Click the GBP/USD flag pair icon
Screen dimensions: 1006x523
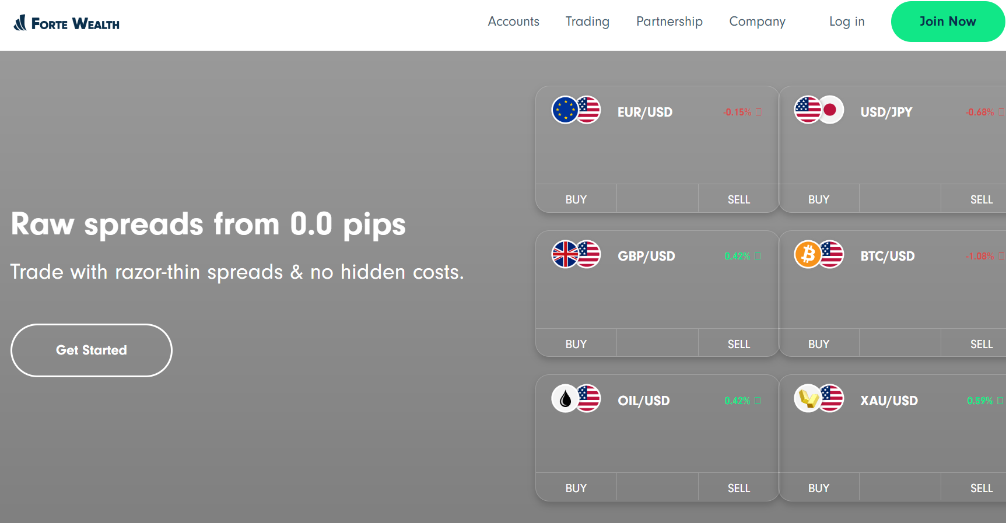pos(576,254)
